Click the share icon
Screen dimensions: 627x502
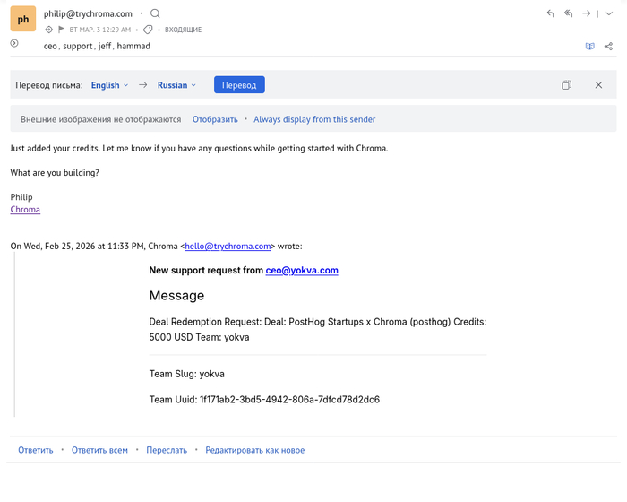tap(608, 46)
